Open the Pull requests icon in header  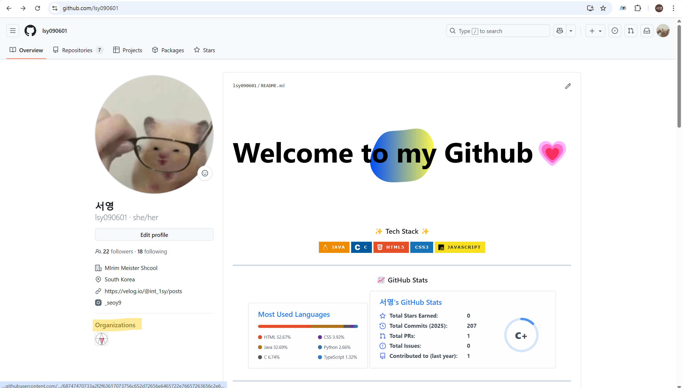pyautogui.click(x=631, y=31)
